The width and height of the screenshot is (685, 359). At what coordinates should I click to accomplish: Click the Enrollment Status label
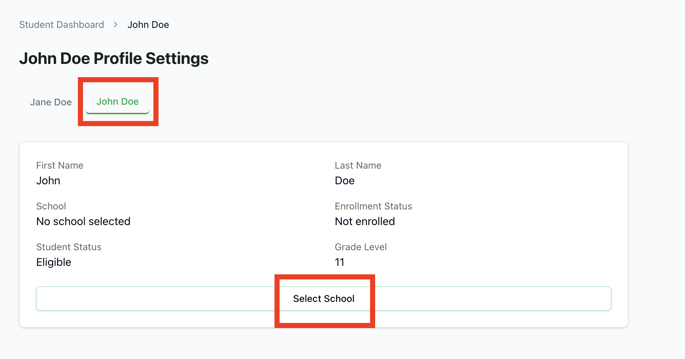[x=373, y=206]
